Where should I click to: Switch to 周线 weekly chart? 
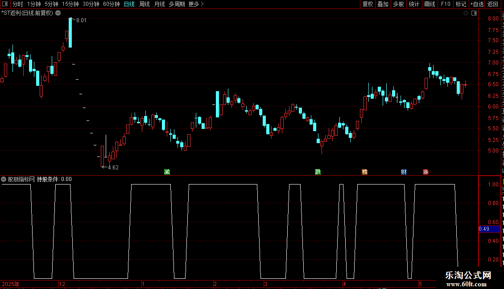(145, 4)
